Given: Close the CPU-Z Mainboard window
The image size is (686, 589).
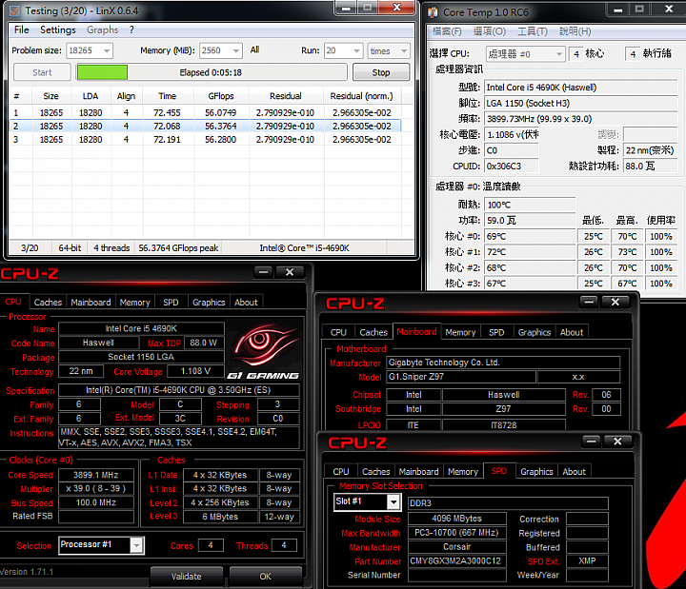Looking at the screenshot, I should pos(615,302).
